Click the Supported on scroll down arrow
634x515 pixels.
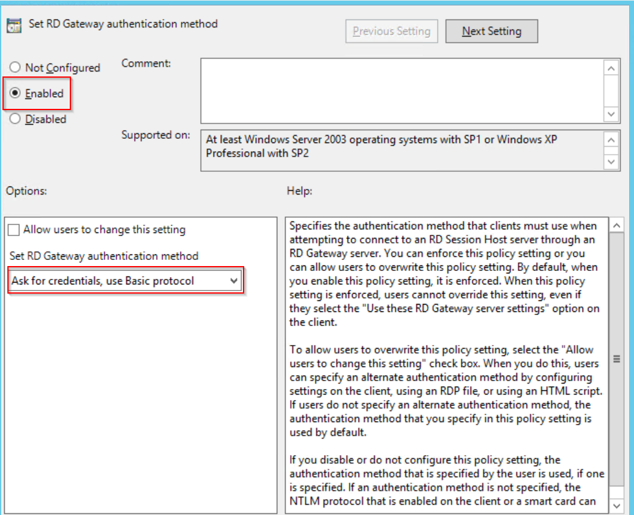[x=611, y=162]
